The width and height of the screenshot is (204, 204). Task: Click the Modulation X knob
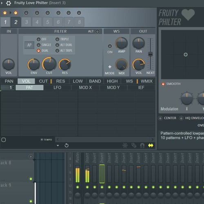click(x=187, y=98)
